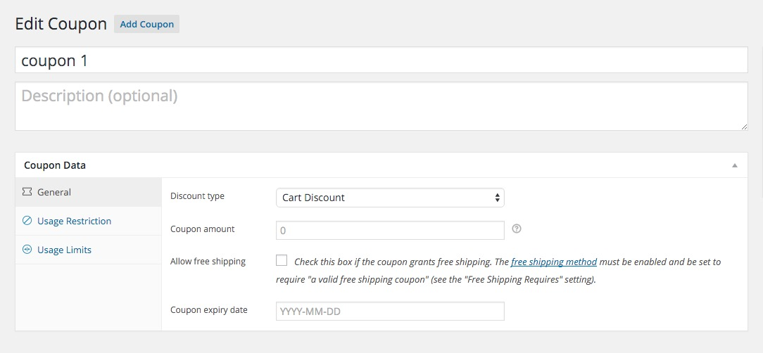Switch to the Usage Limits tab
763x353 pixels.
point(64,250)
